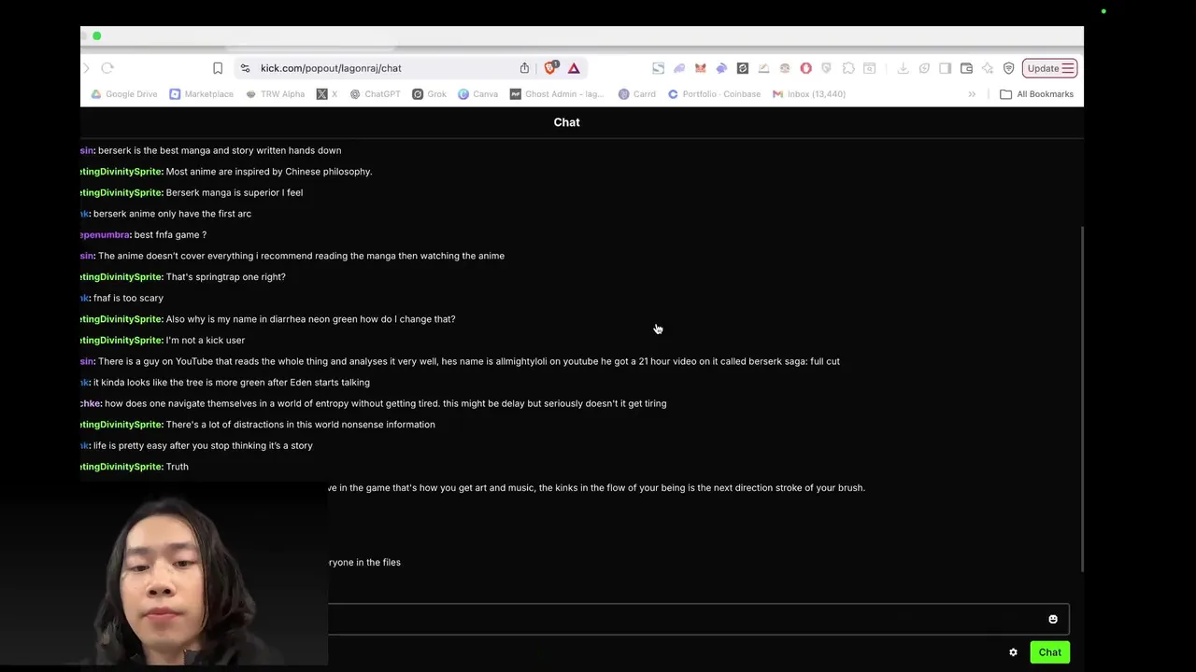Click the Update button
The height and width of the screenshot is (672, 1196).
tap(1050, 68)
